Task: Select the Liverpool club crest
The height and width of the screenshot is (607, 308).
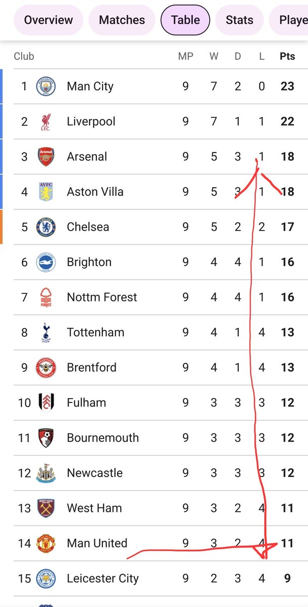Action: click(x=46, y=122)
